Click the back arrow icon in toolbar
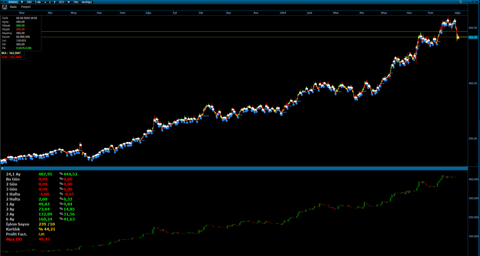The image size is (480, 256). click(6, 2)
